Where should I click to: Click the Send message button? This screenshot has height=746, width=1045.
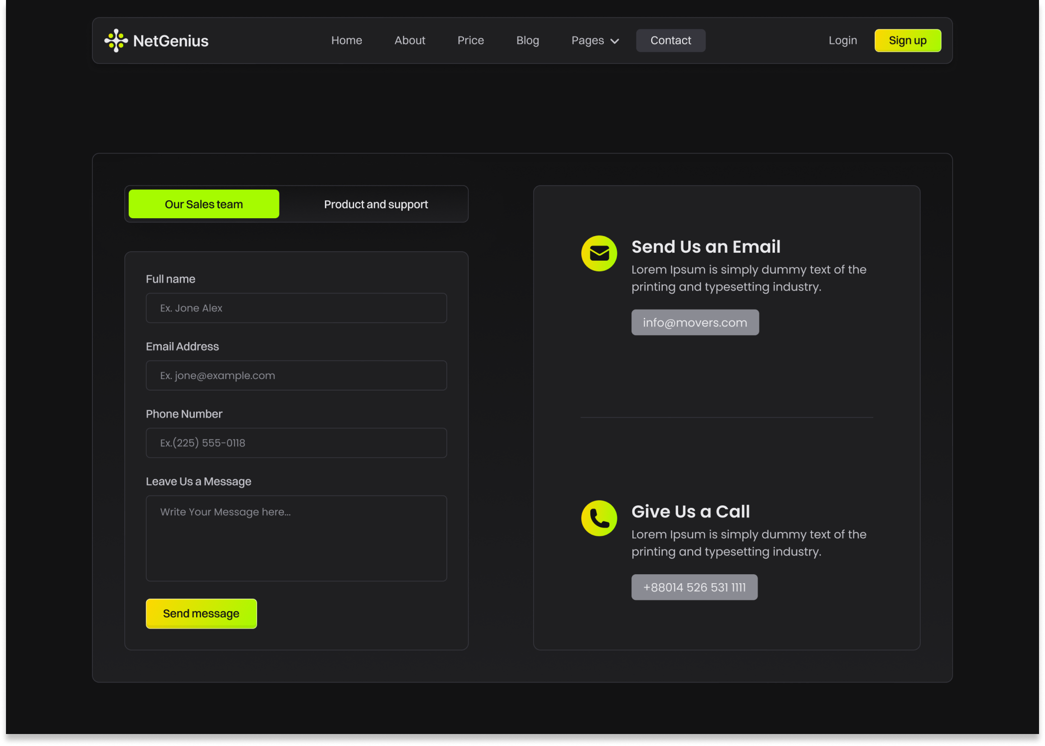click(x=201, y=613)
